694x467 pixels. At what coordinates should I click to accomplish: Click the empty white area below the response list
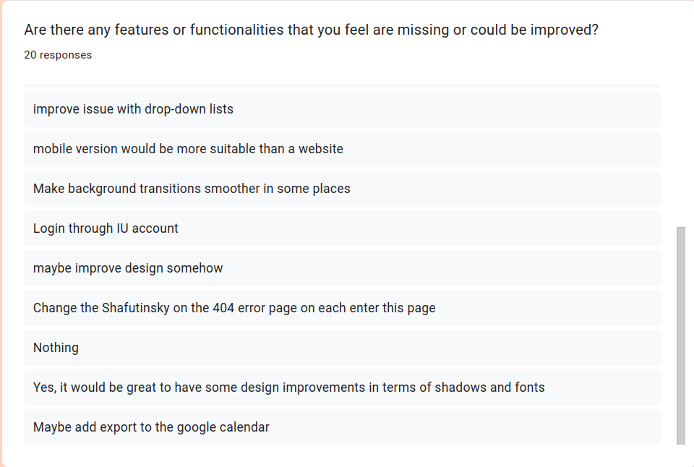[x=342, y=455]
